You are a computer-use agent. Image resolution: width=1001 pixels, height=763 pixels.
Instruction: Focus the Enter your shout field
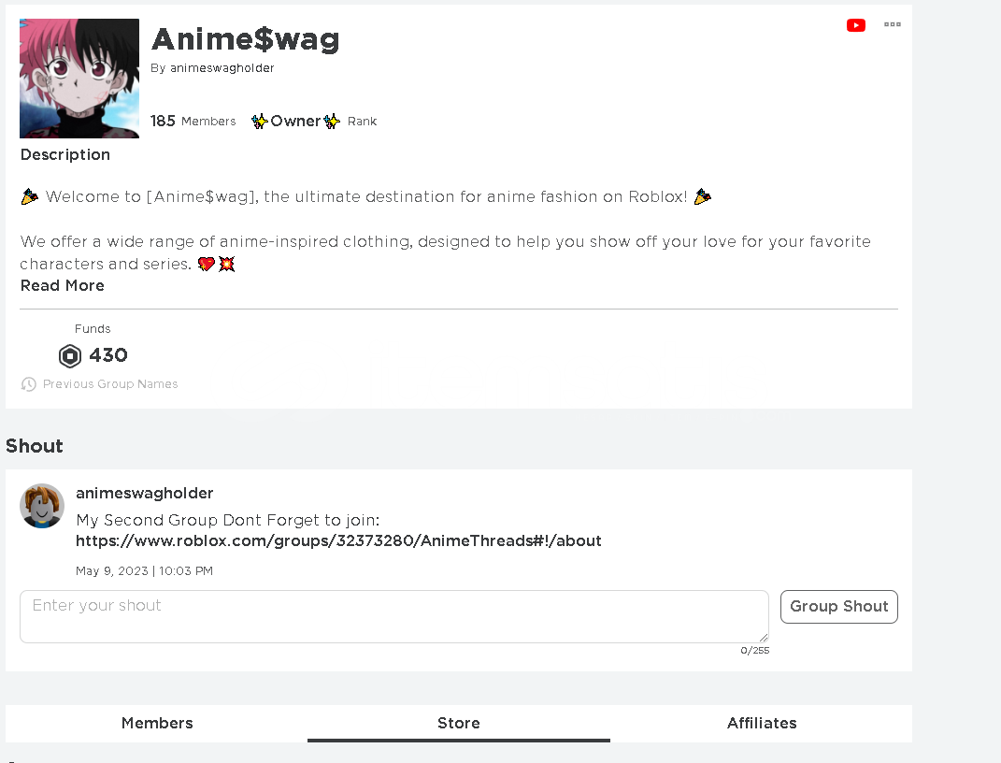393,616
